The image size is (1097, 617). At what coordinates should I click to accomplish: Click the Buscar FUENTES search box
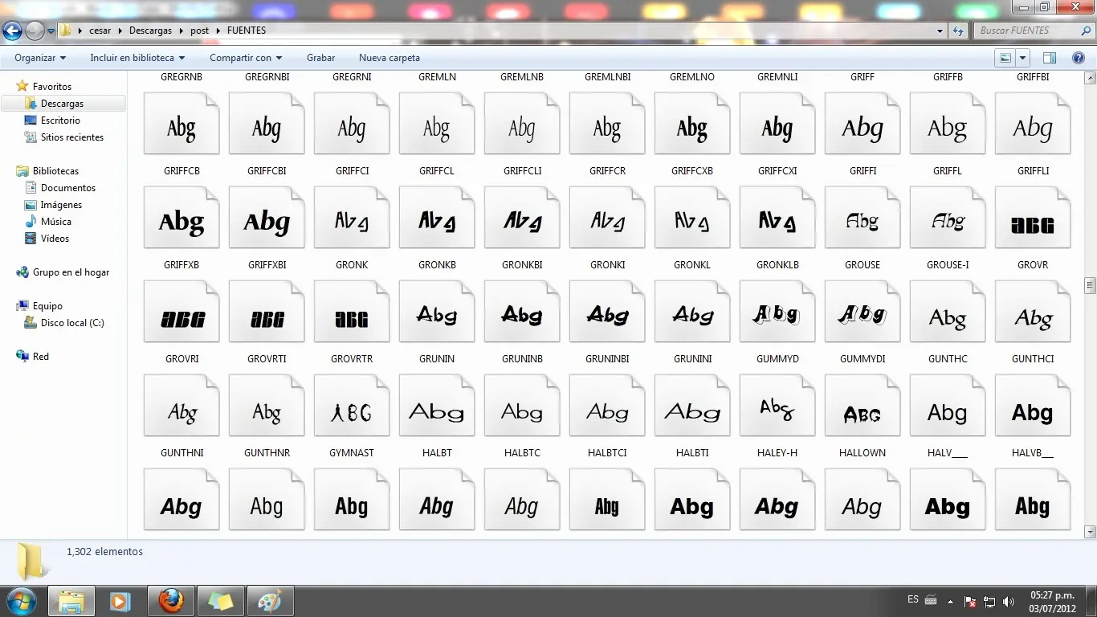click(x=1034, y=31)
